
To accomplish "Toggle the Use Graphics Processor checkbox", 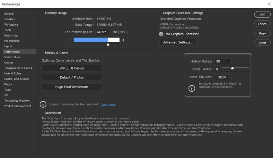I will [161, 34].
